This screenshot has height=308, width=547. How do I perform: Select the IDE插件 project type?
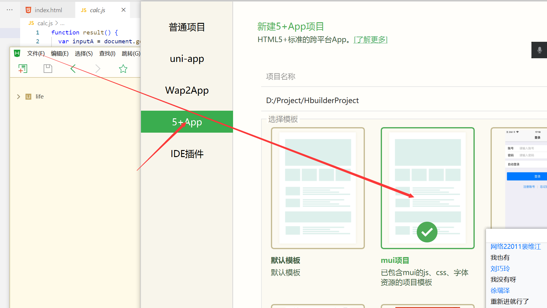187,154
